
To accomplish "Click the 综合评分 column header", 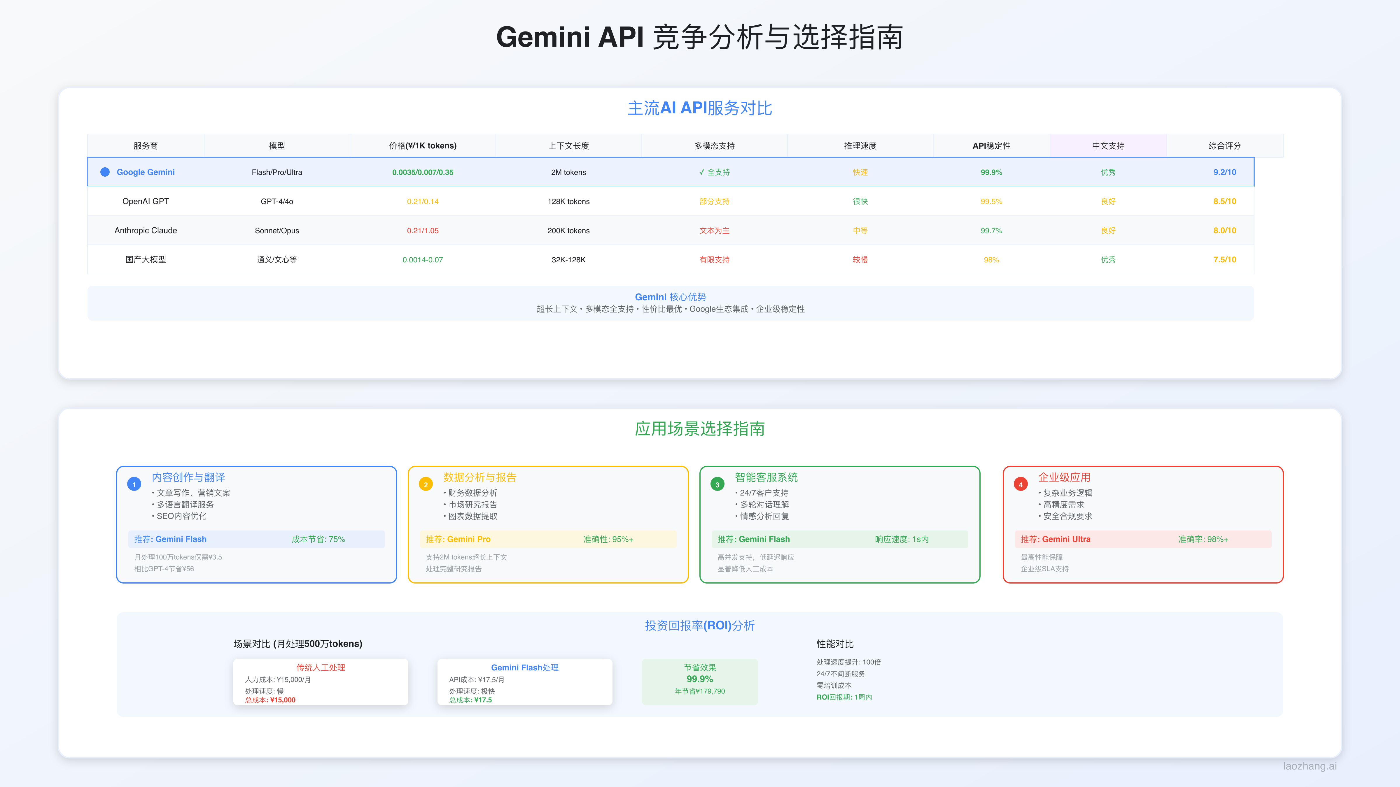I will click(x=1225, y=146).
